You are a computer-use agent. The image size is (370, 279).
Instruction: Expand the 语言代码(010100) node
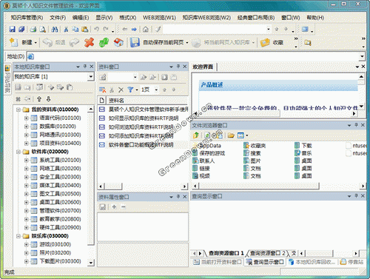[x=26, y=118]
